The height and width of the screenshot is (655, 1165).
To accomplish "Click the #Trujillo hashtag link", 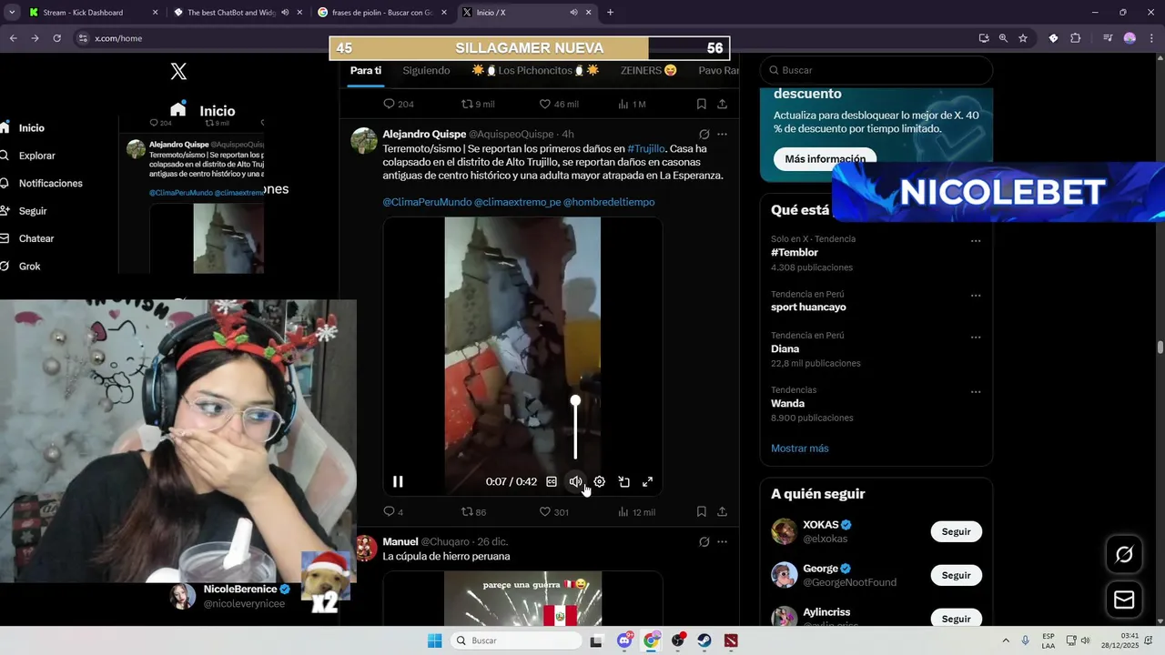I will [646, 148].
